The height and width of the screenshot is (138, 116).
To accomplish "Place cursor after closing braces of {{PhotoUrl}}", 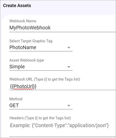I will pos(37,87).
